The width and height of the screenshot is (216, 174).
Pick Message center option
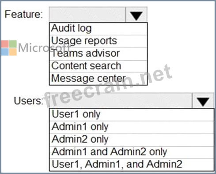coord(99,79)
